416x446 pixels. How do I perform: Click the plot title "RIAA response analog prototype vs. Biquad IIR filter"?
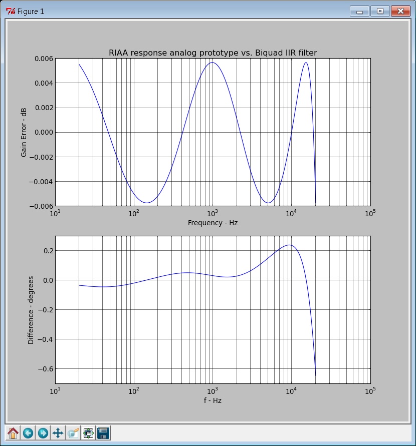click(x=213, y=53)
